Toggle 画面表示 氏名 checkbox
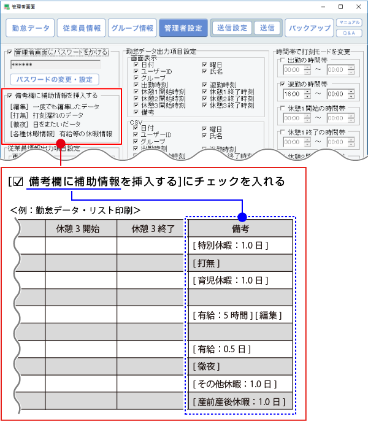This screenshot has width=368, height=421. (204, 71)
